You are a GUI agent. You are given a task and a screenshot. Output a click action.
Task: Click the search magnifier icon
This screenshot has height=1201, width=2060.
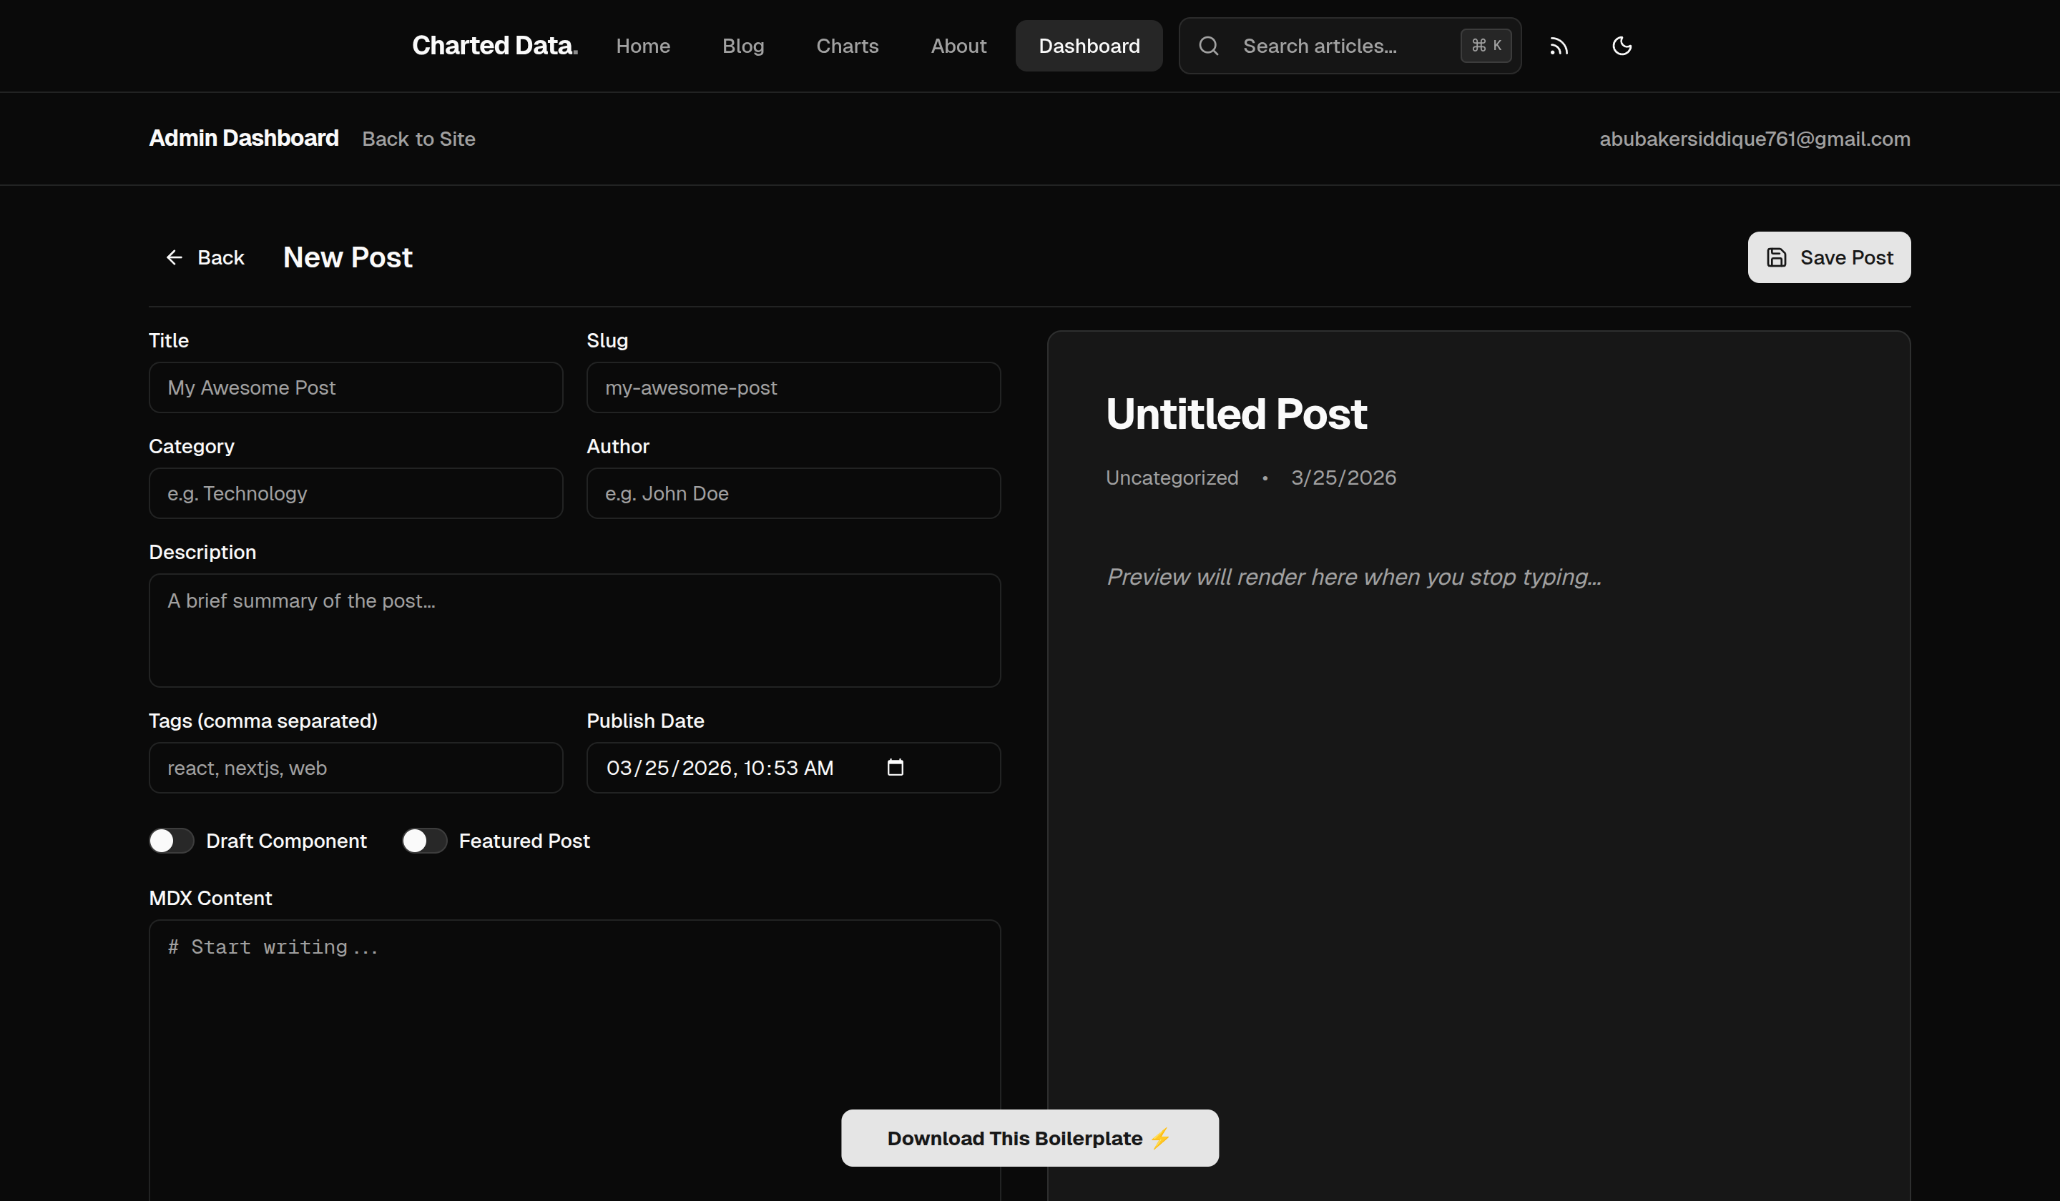pyautogui.click(x=1208, y=46)
